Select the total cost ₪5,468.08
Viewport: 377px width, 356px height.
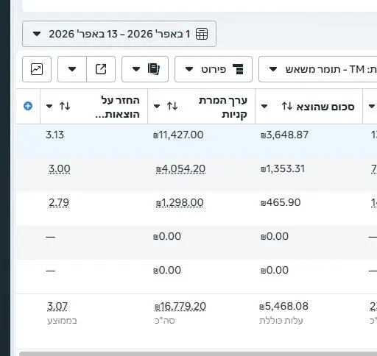[x=283, y=306]
